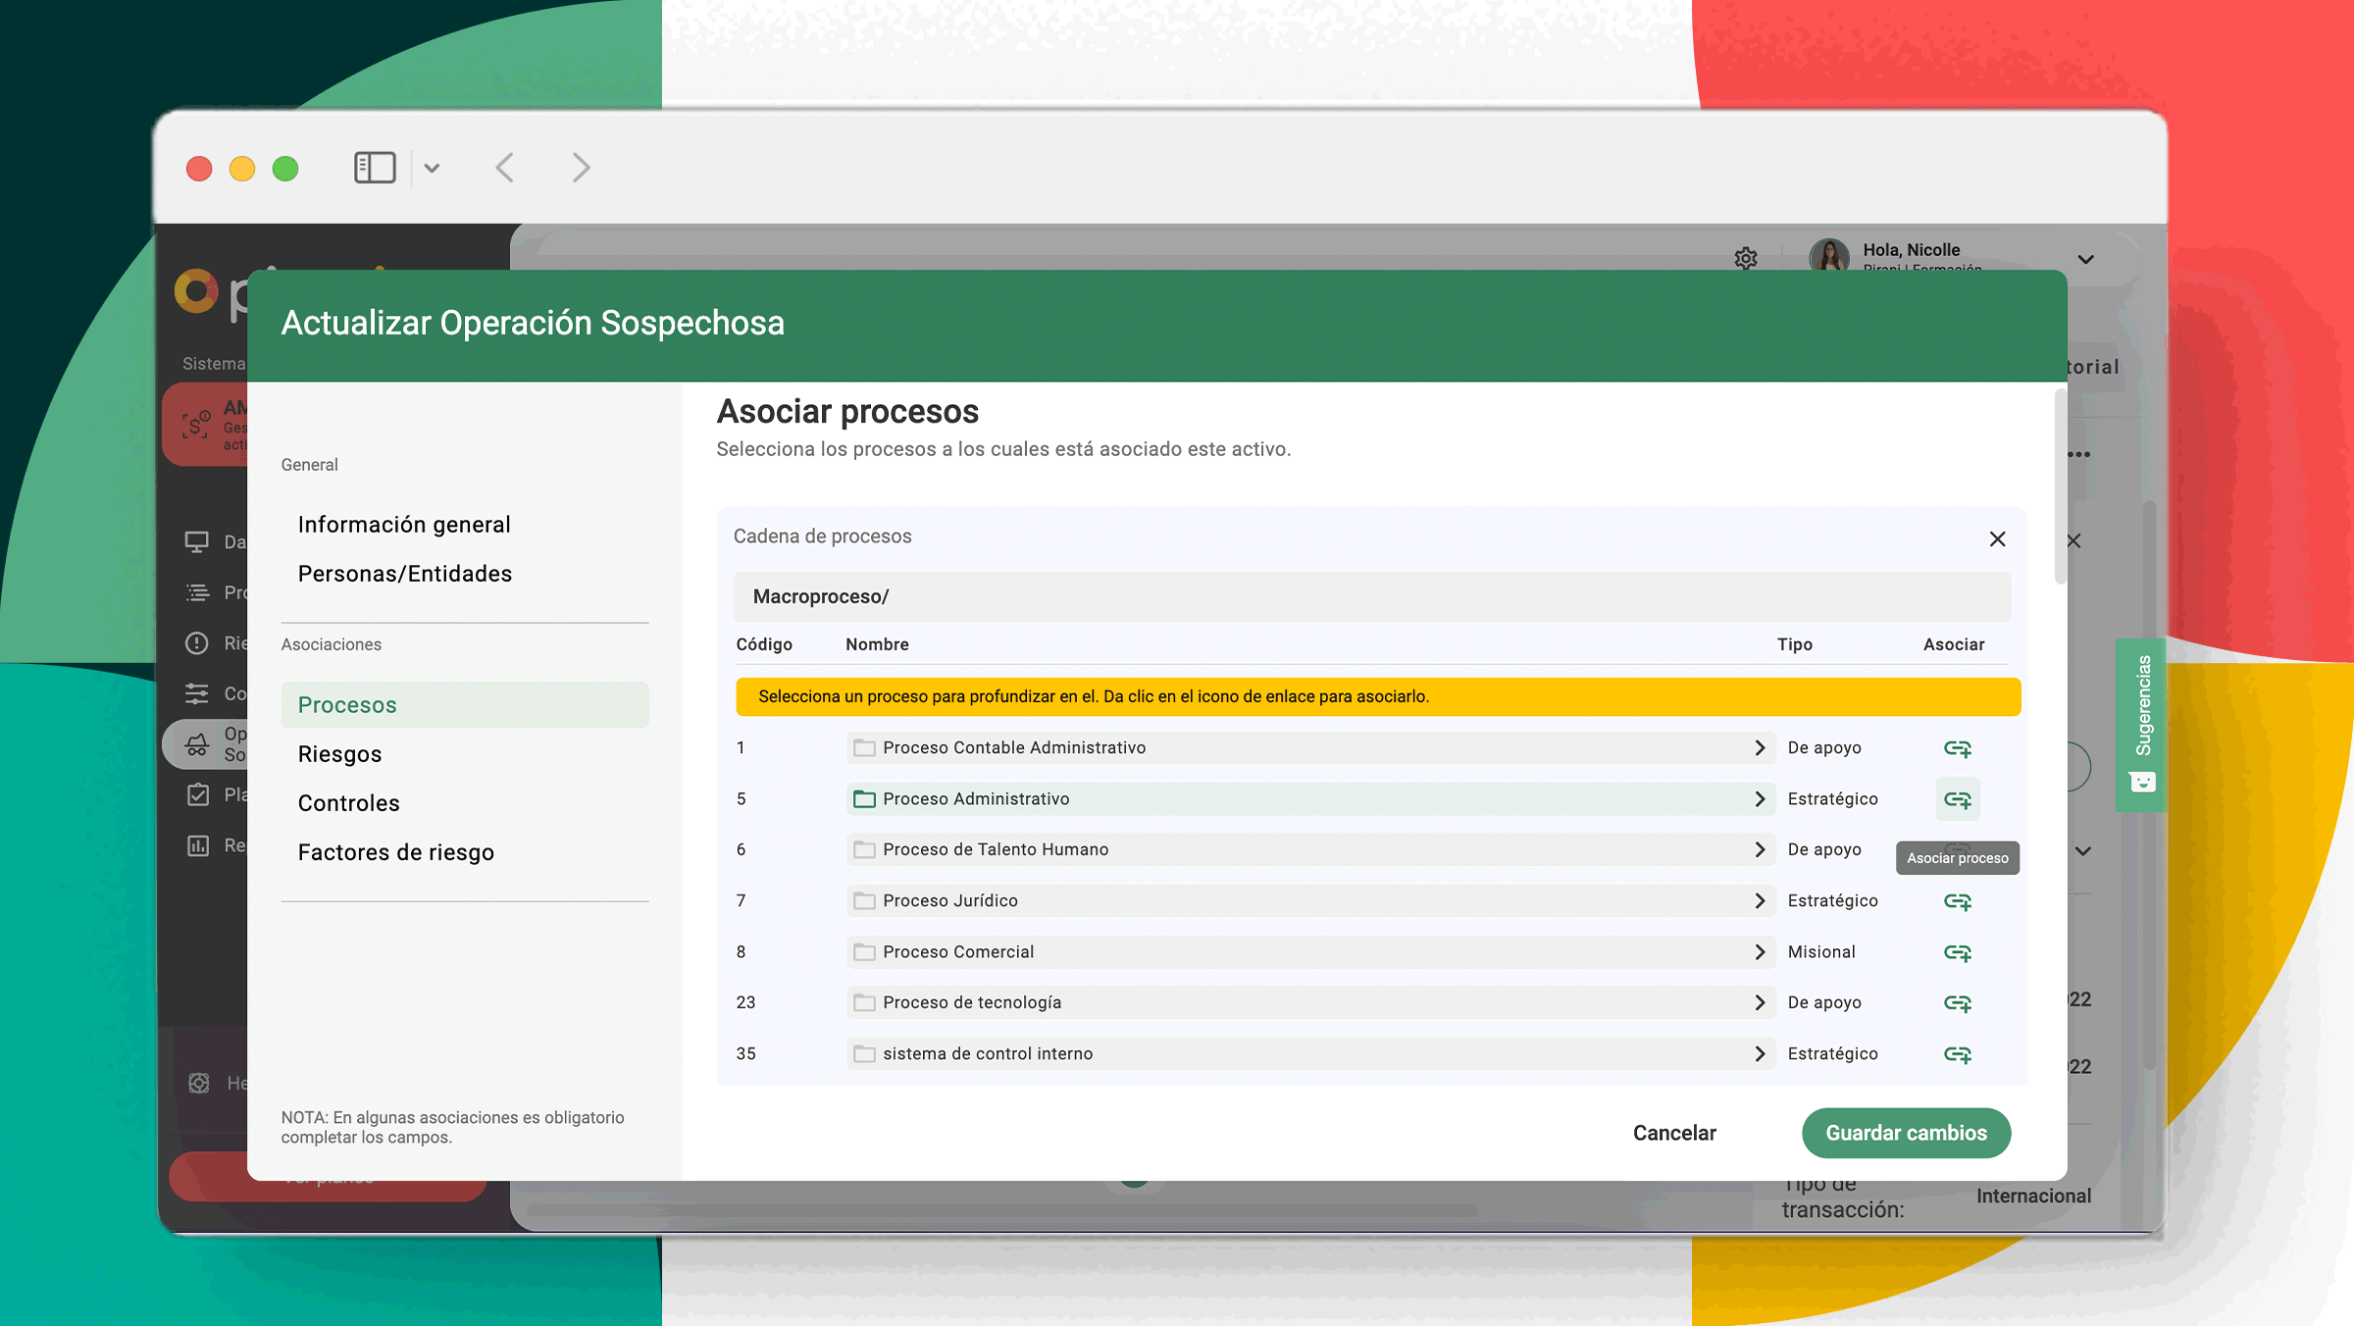Screen dimensions: 2354x1326
Task: Close the Cadena de procesos panel
Action: pyautogui.click(x=1997, y=539)
